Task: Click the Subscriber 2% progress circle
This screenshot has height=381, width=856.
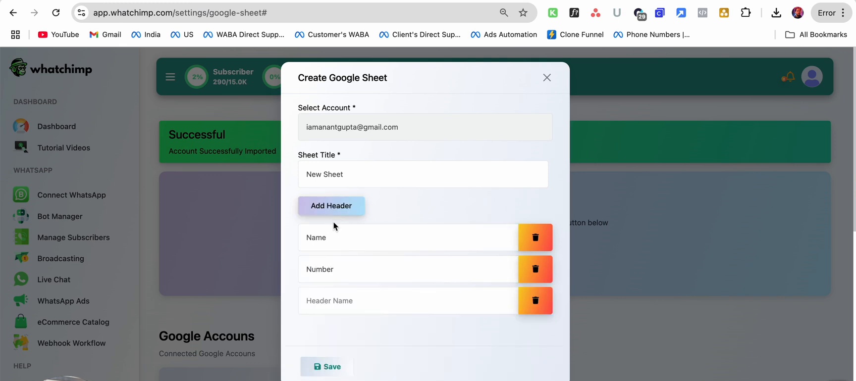Action: point(197,77)
